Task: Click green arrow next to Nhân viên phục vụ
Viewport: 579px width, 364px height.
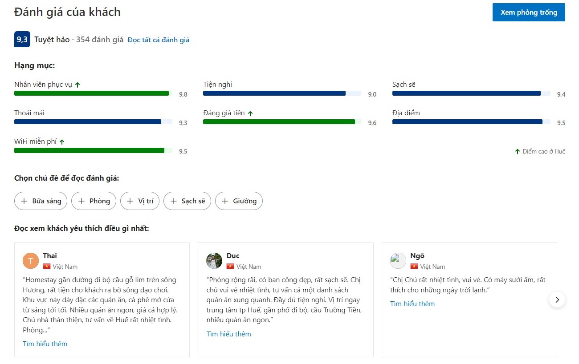Action: (x=77, y=85)
